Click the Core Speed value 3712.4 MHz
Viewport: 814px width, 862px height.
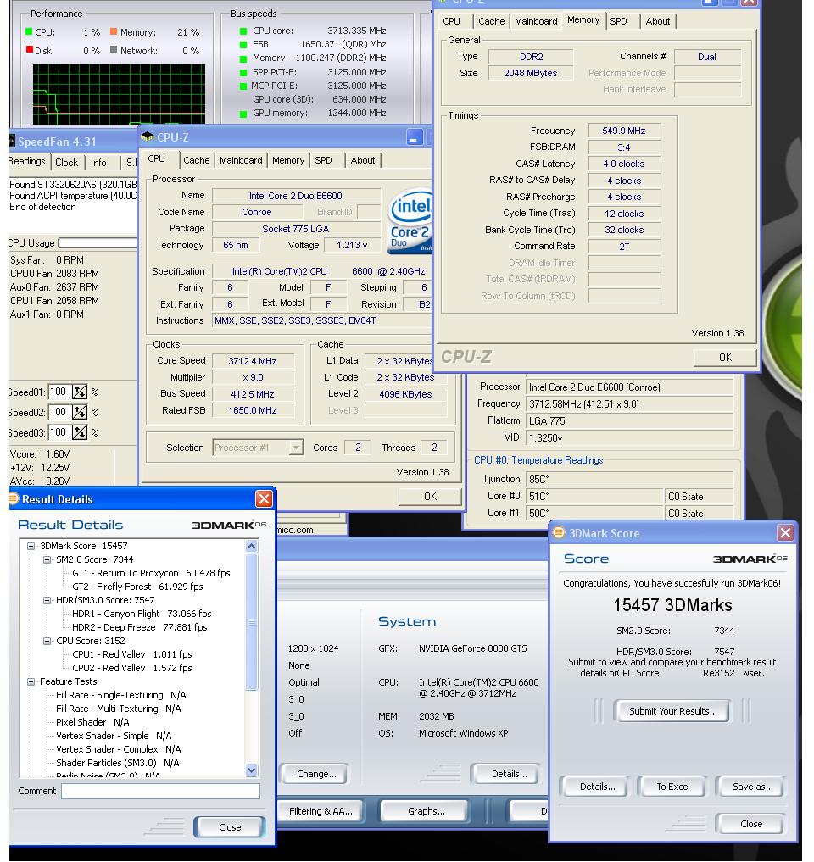253,360
